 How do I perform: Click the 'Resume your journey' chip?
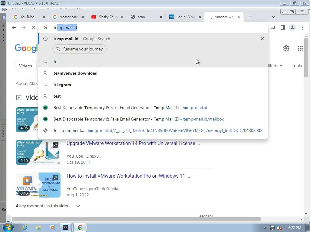click(80, 49)
